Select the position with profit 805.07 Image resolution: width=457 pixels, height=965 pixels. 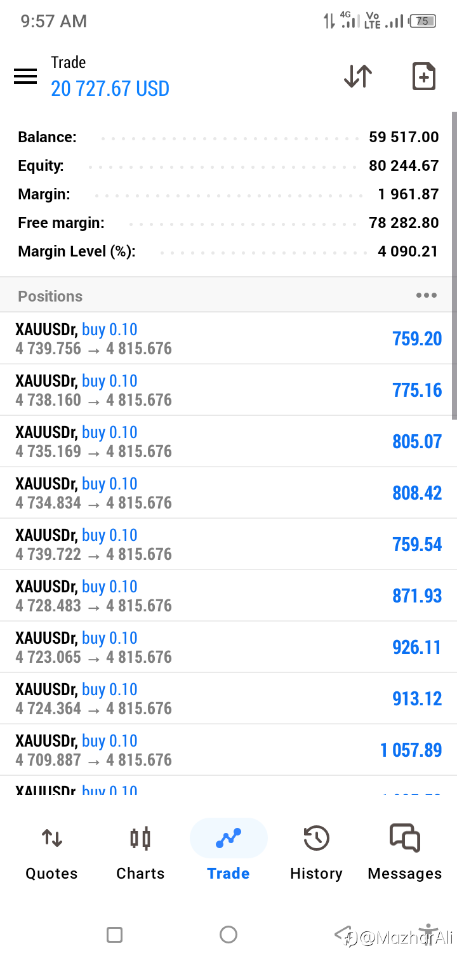tap(228, 441)
